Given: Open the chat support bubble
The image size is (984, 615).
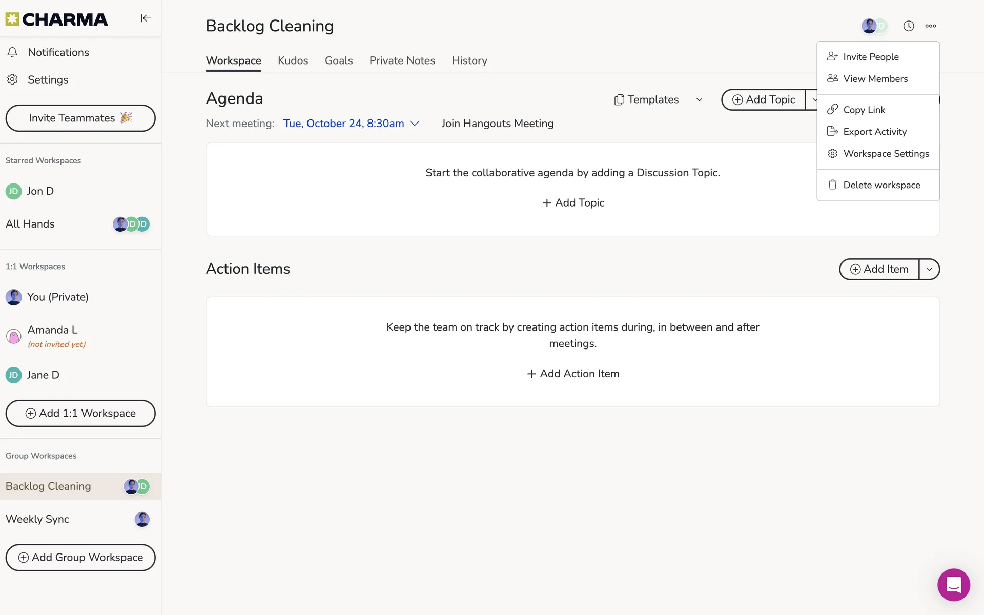Looking at the screenshot, I should pyautogui.click(x=953, y=584).
